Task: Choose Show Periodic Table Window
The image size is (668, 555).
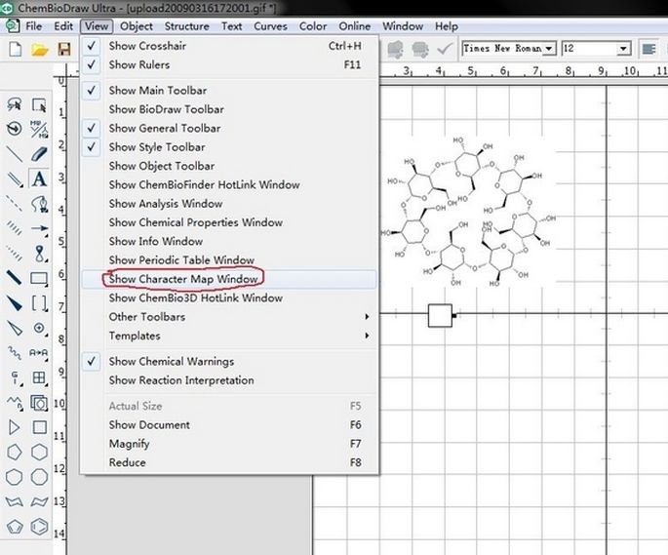Action: click(x=229, y=260)
